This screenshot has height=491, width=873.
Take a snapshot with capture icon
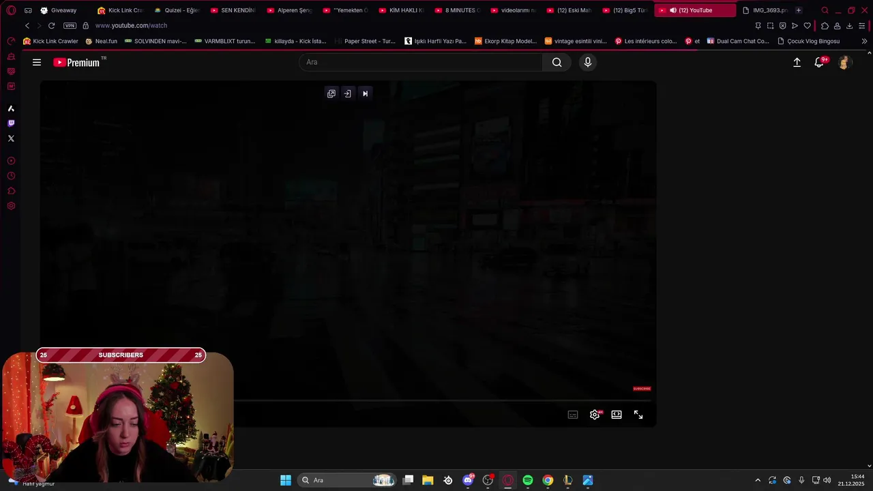770,26
